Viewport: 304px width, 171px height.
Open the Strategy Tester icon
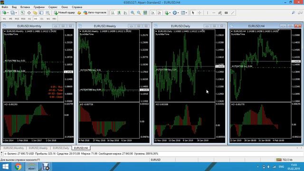(47, 13)
